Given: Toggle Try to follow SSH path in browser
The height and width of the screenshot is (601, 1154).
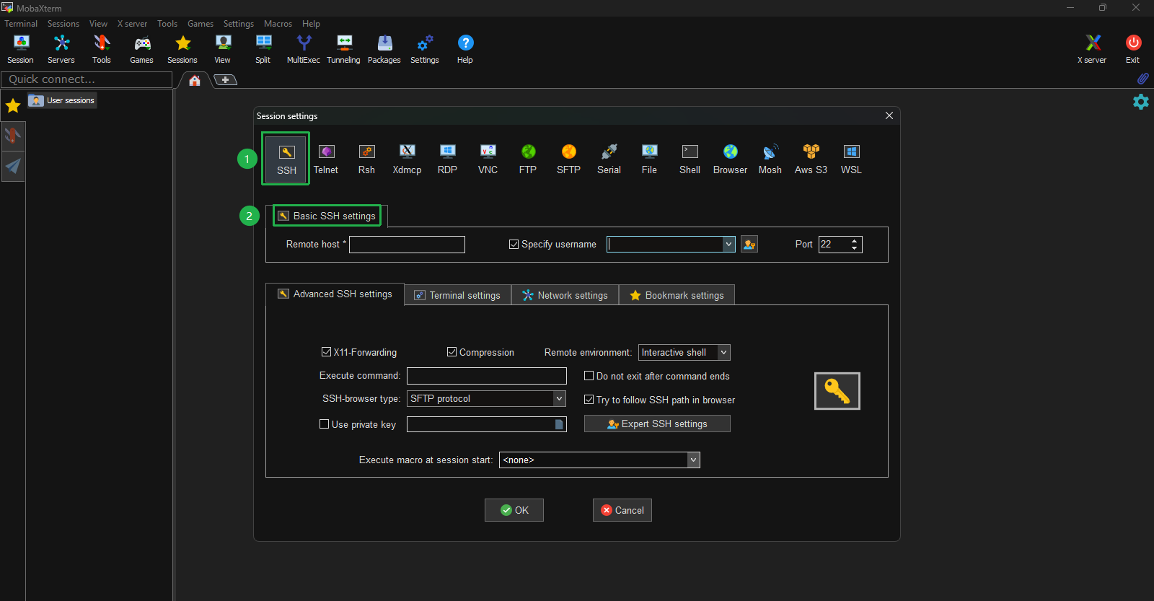Looking at the screenshot, I should (x=589, y=400).
